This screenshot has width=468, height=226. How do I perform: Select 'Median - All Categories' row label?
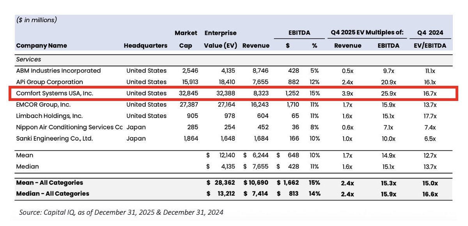point(53,194)
